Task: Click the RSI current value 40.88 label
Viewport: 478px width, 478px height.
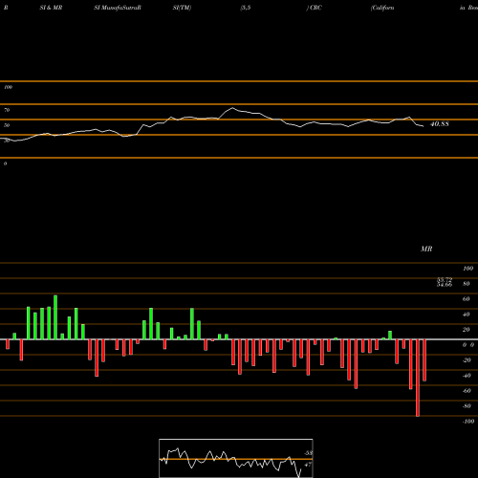Action: tap(440, 124)
